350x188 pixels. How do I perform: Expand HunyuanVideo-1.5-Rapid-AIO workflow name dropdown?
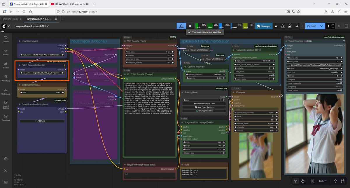pyautogui.click(x=32, y=26)
